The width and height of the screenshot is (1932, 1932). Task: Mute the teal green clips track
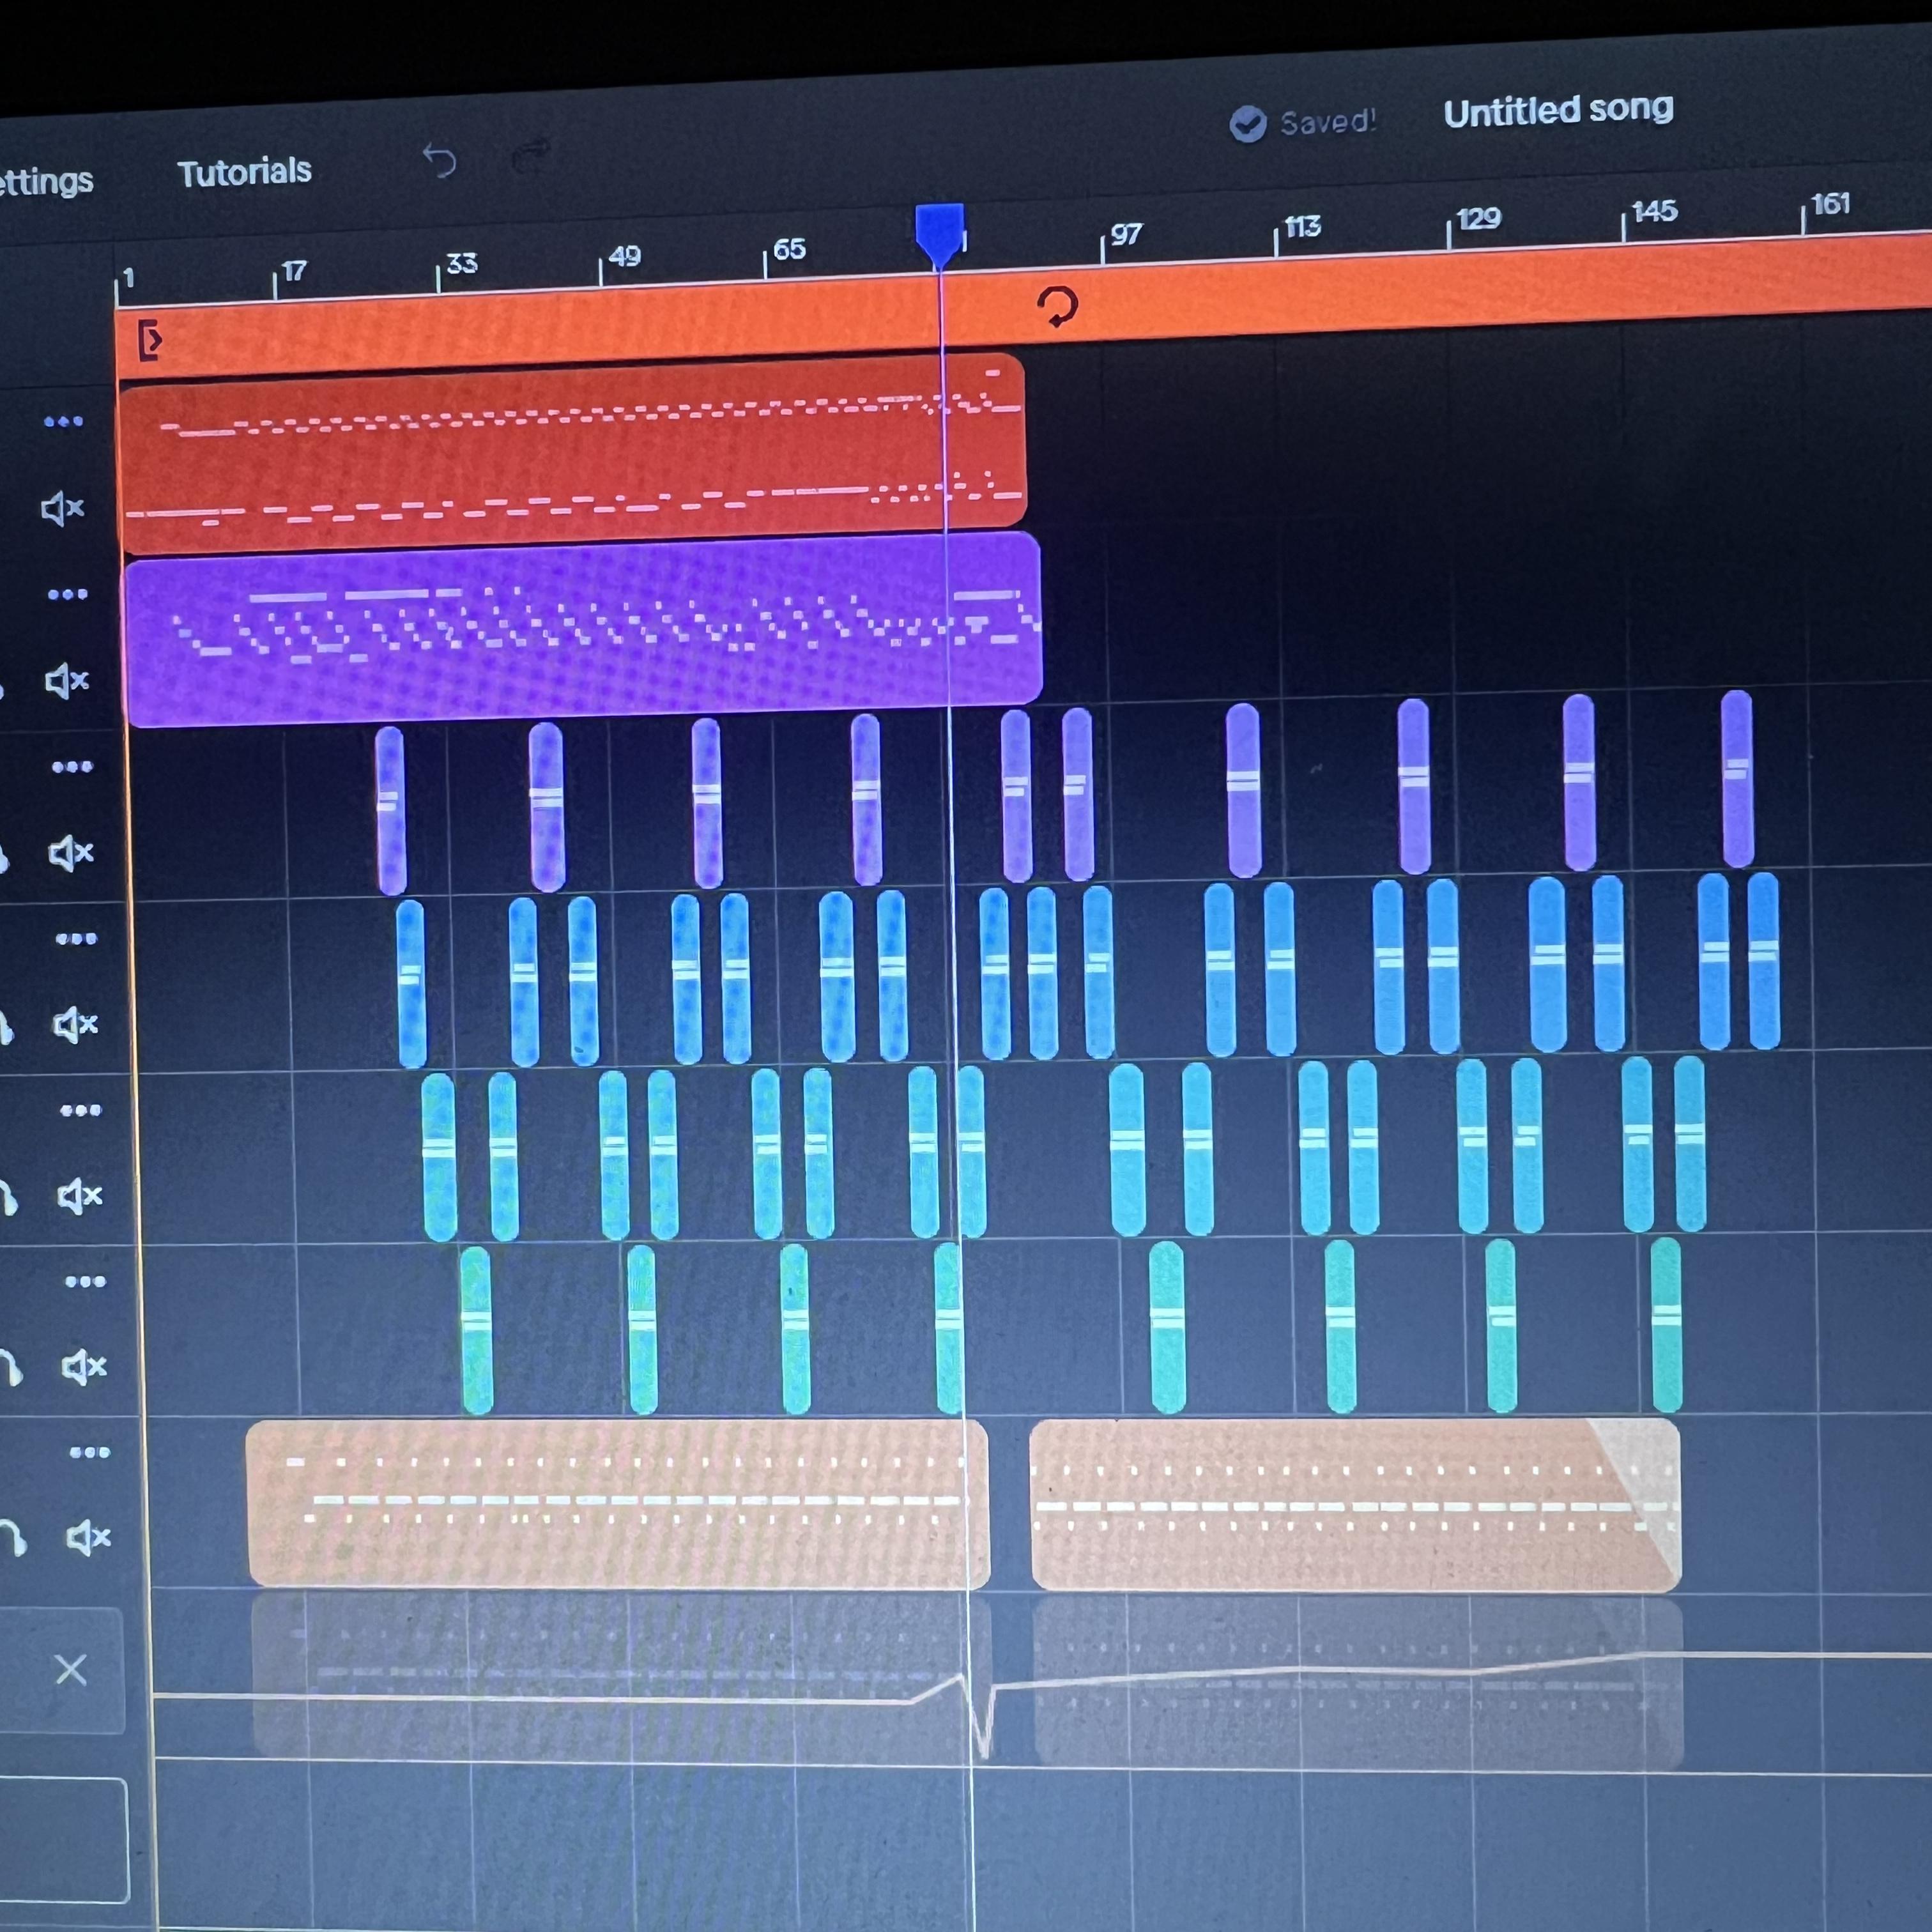[84, 1366]
